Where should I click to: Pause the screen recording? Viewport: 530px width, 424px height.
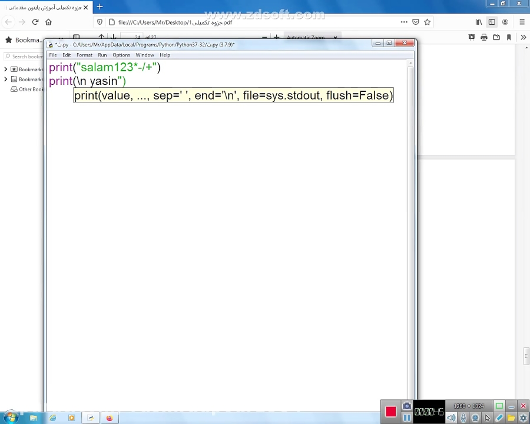[x=406, y=418]
